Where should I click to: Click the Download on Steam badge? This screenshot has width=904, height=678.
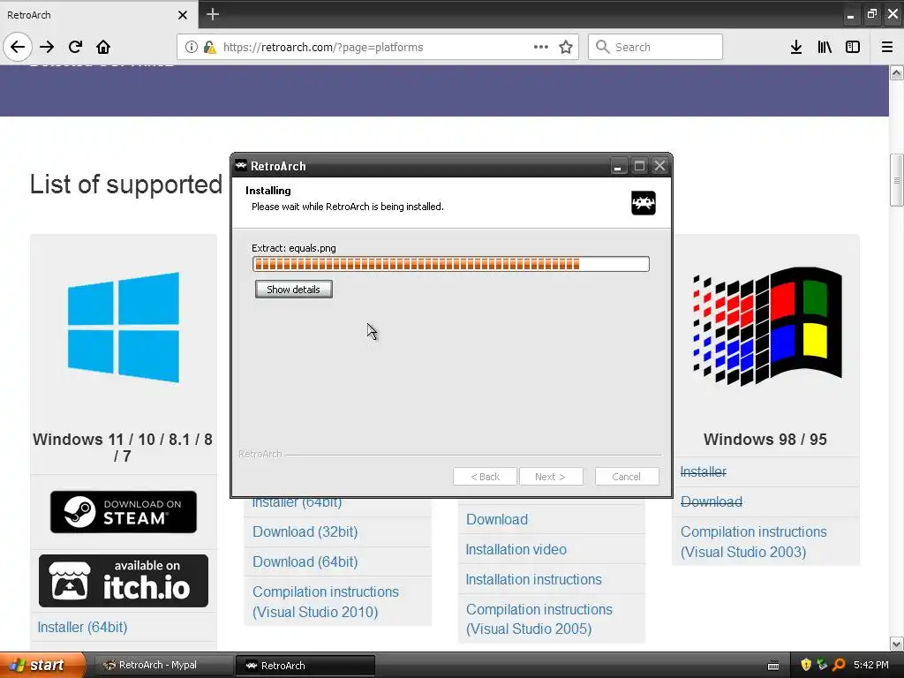[x=124, y=512]
